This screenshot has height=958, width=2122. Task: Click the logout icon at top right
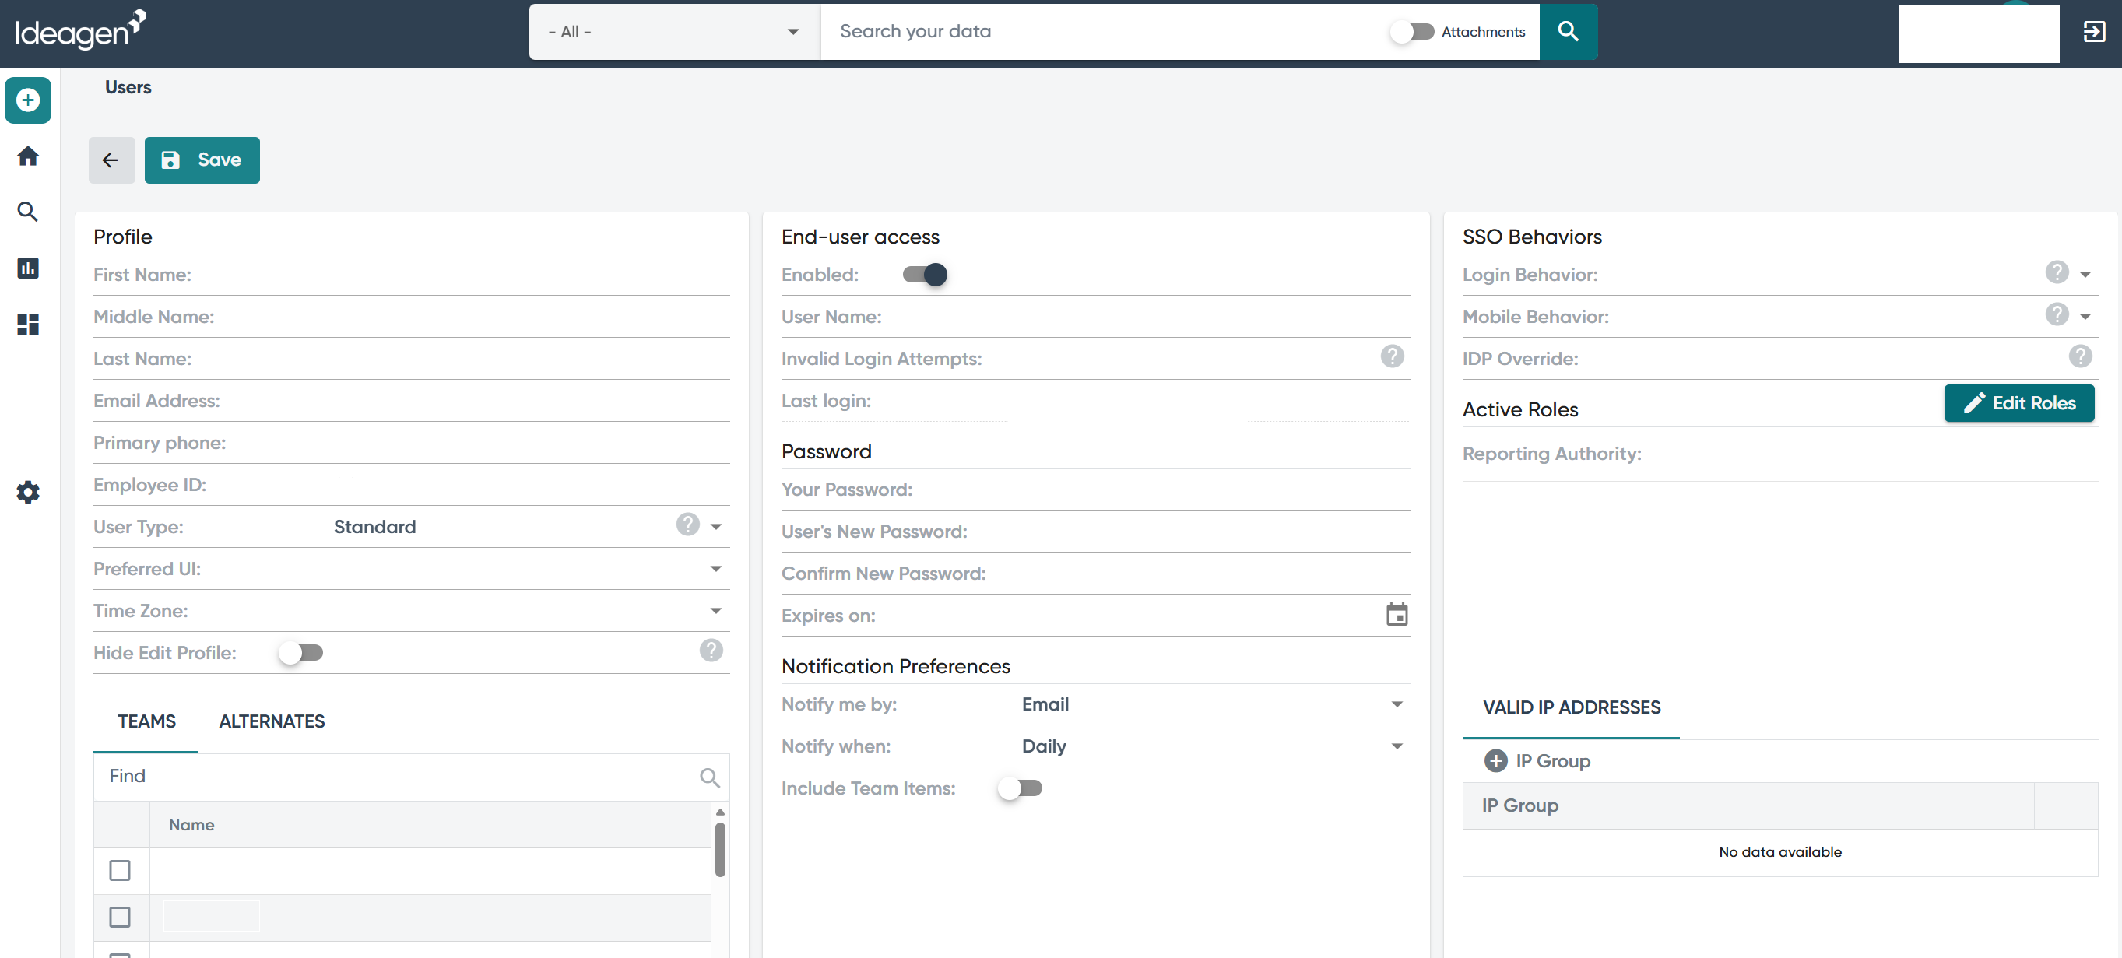click(x=2093, y=31)
